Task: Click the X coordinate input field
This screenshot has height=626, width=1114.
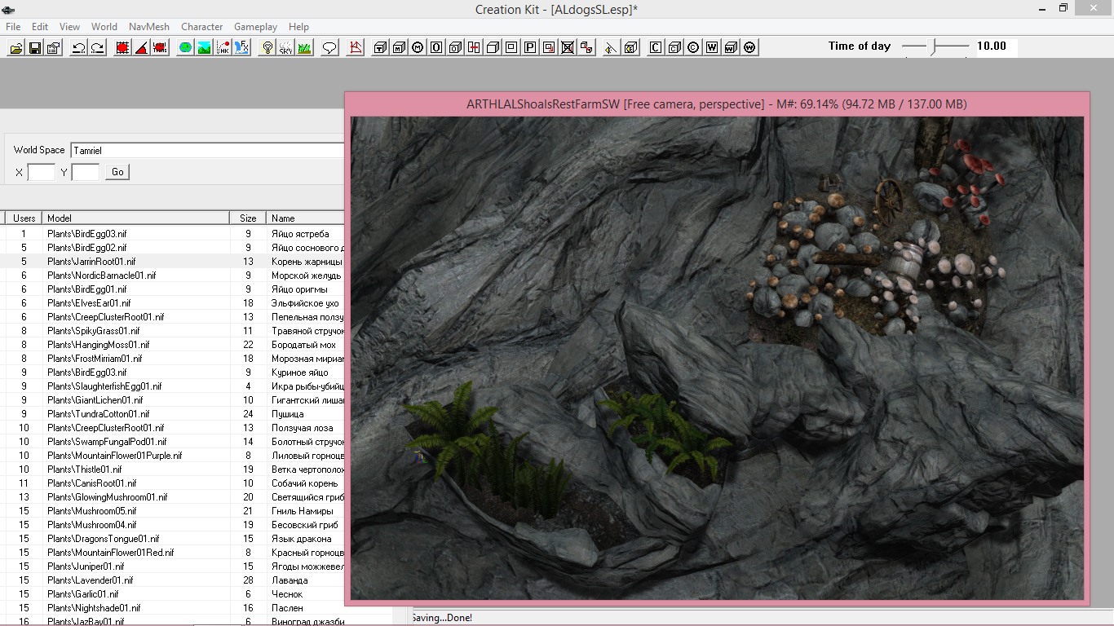Action: point(41,172)
